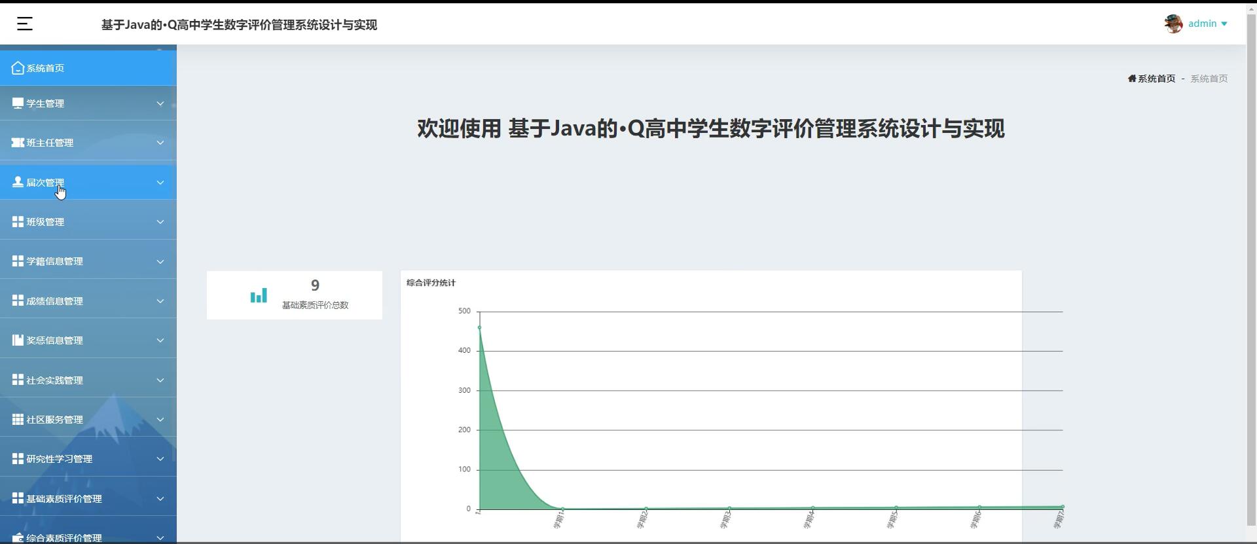Click the home icon beside 系统首页 in sidebar
Viewport: 1257px width, 544px height.
(x=18, y=68)
